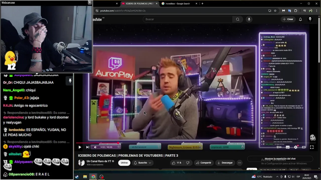Click the M extension icon in toolbar
Screen dimensions: 321x180
(x=283, y=11)
